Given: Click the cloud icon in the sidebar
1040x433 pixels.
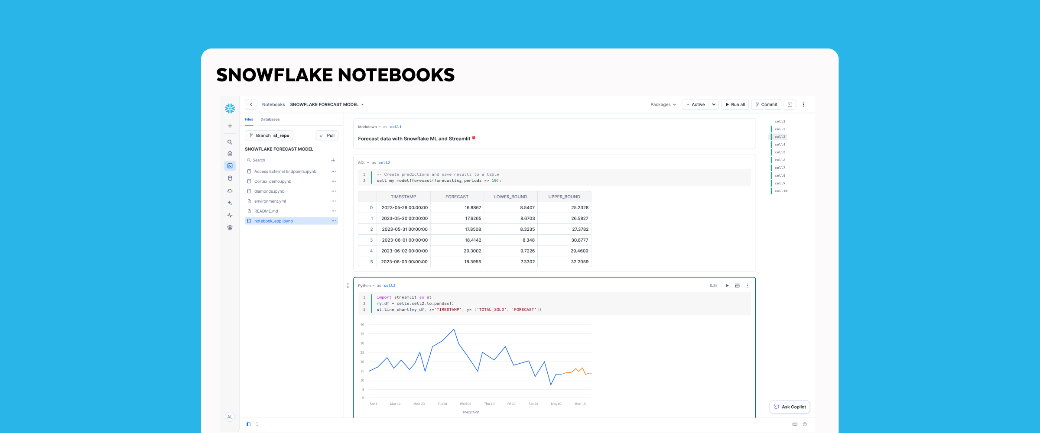Looking at the screenshot, I should 230,191.
